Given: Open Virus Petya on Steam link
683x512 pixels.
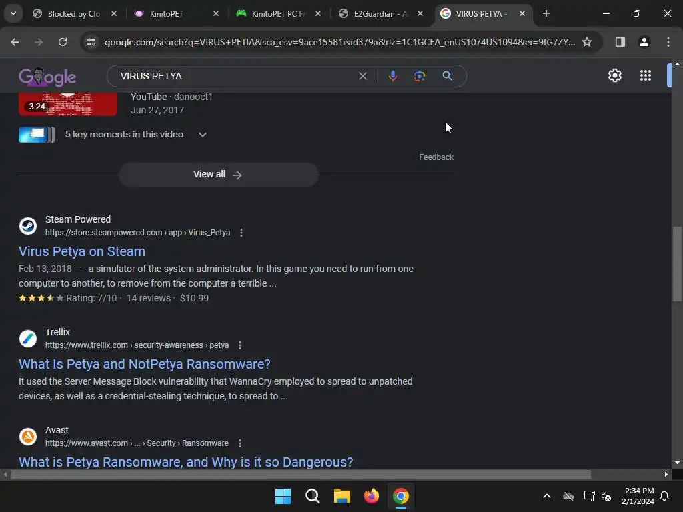Looking at the screenshot, I should (x=82, y=251).
